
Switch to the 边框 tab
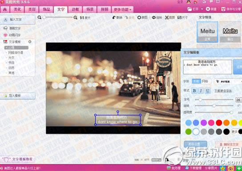pyautogui.click(x=75, y=10)
